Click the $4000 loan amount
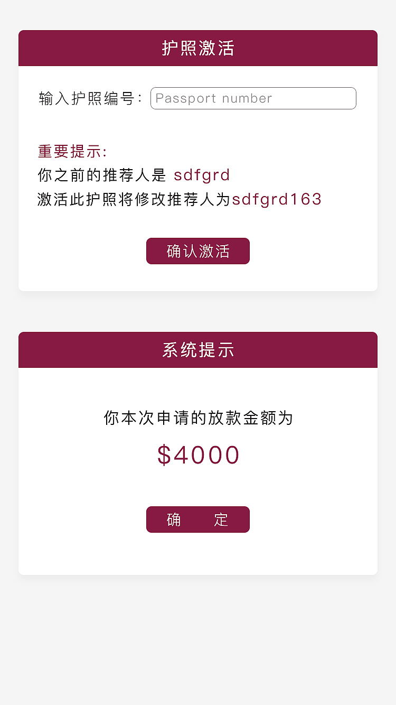Image resolution: width=396 pixels, height=705 pixels. [198, 455]
